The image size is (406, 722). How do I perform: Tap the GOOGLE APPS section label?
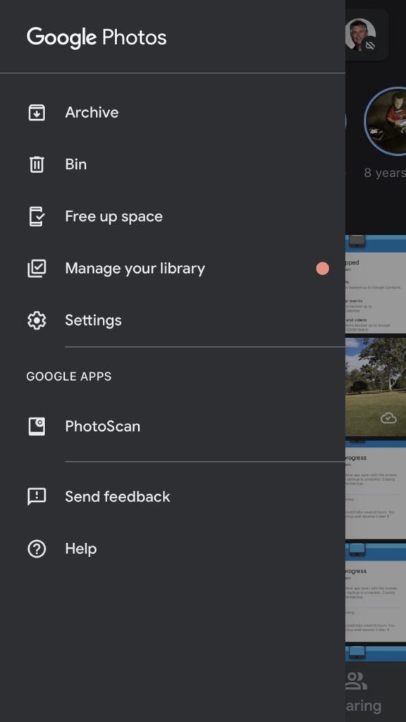click(69, 377)
